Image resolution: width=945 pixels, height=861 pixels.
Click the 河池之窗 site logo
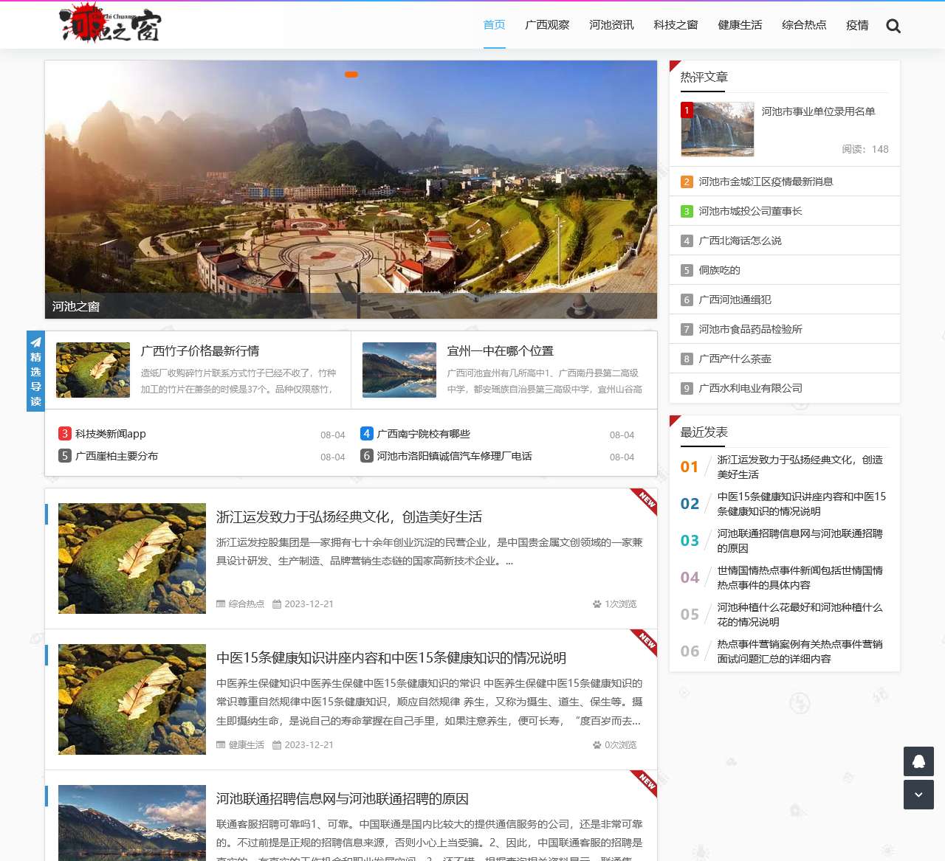pos(110,24)
